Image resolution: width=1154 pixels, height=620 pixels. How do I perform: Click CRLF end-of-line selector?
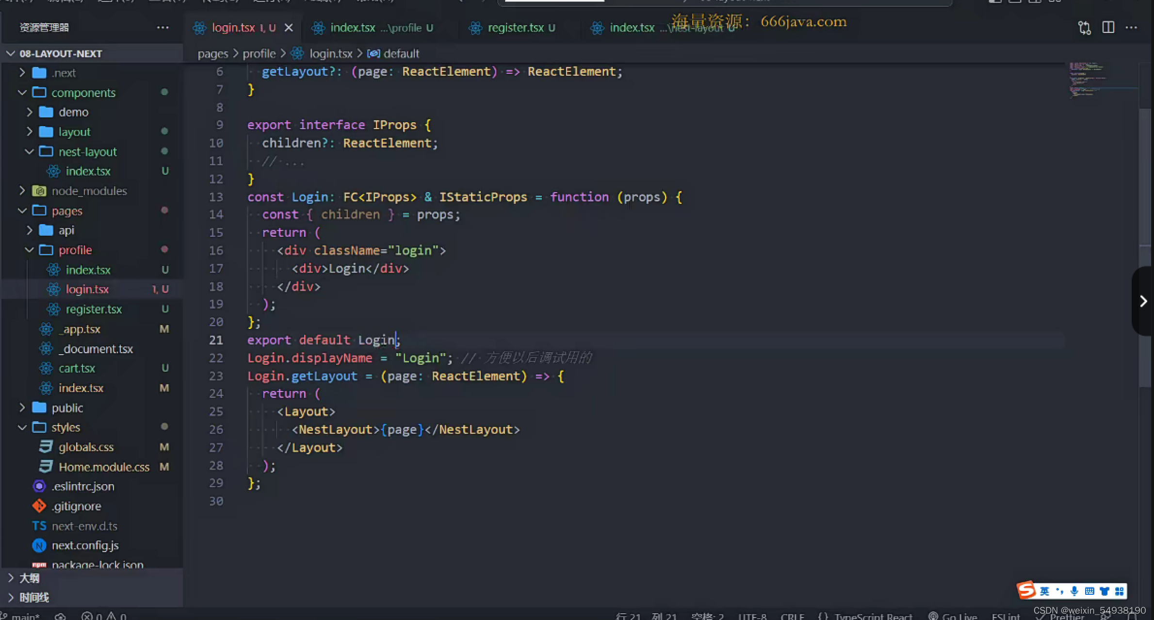coord(792,616)
